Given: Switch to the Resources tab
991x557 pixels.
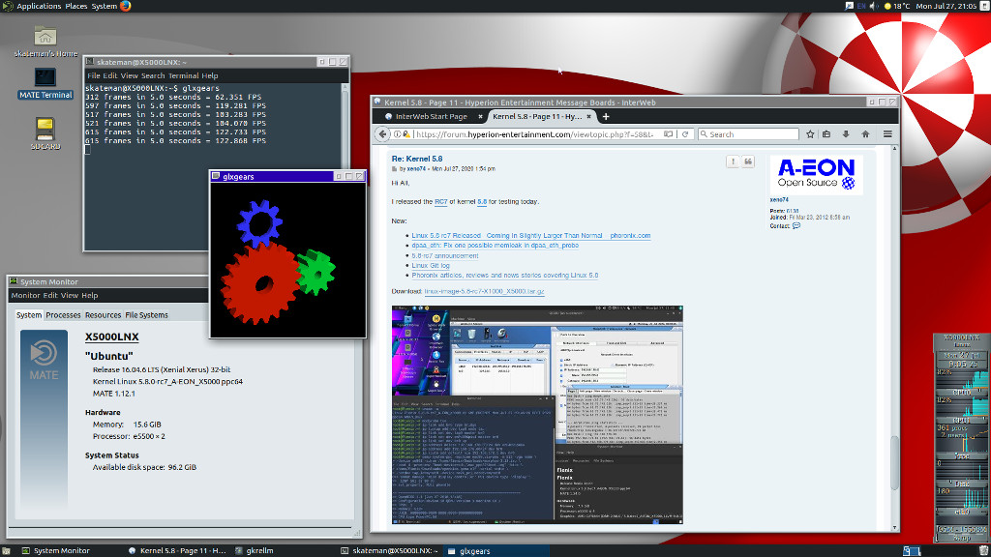Looking at the screenshot, I should 103,315.
